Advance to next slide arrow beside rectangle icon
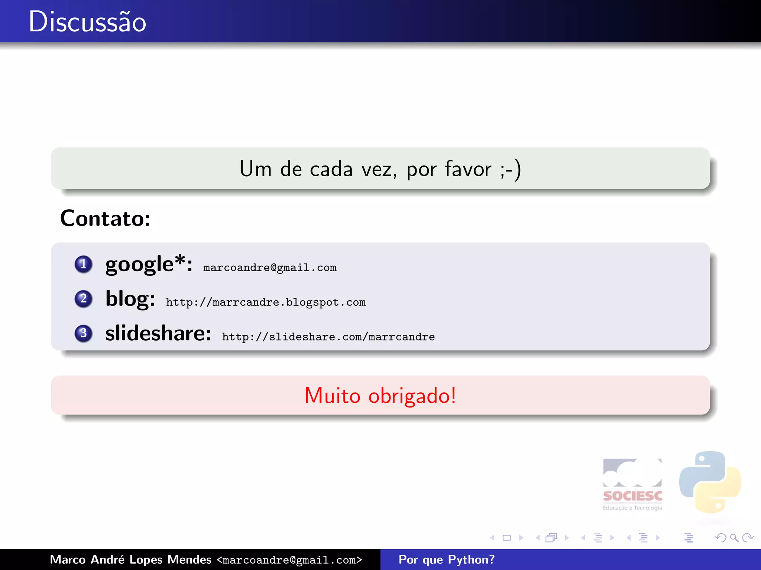Image resolution: width=761 pixels, height=570 pixels. (521, 538)
